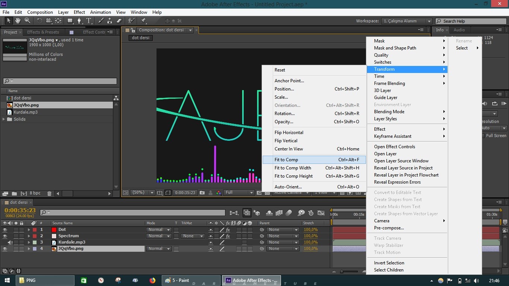The height and width of the screenshot is (286, 509).
Task: Delete selected project item with trash icon
Action: 49,194
